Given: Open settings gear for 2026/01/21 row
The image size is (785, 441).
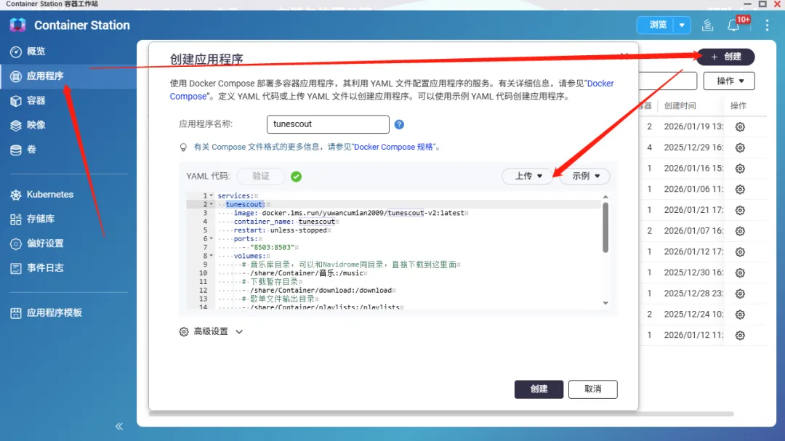Looking at the screenshot, I should tap(740, 210).
